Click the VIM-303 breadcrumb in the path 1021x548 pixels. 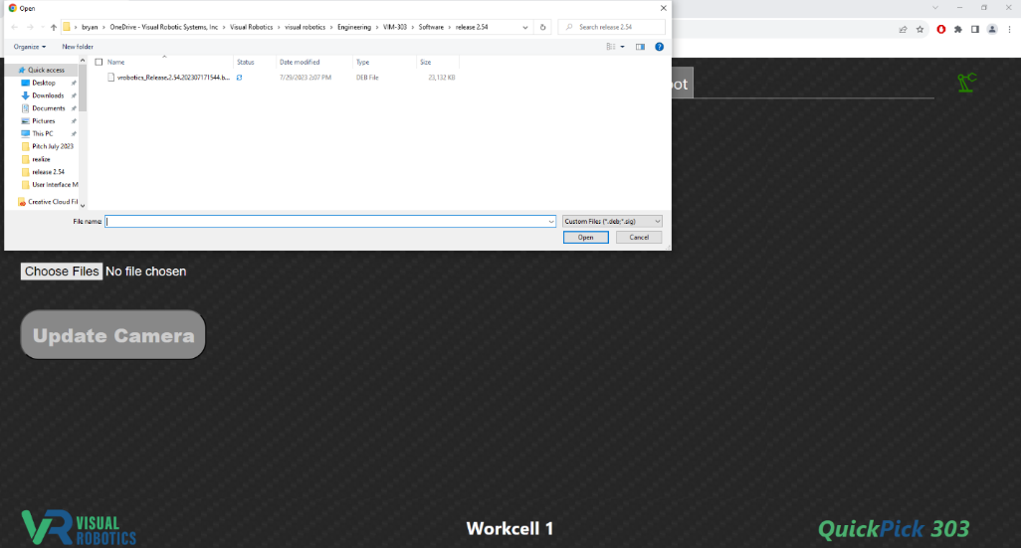(x=395, y=27)
